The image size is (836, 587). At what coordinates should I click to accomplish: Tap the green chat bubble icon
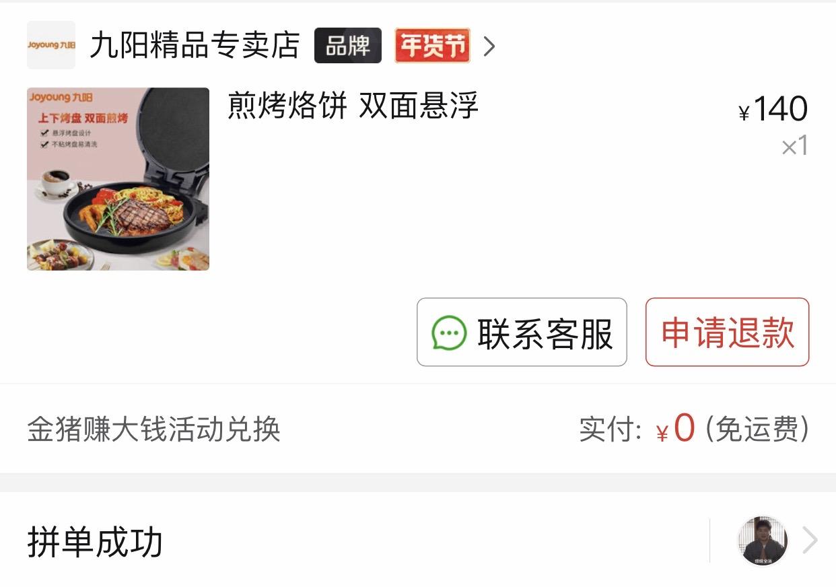[448, 333]
